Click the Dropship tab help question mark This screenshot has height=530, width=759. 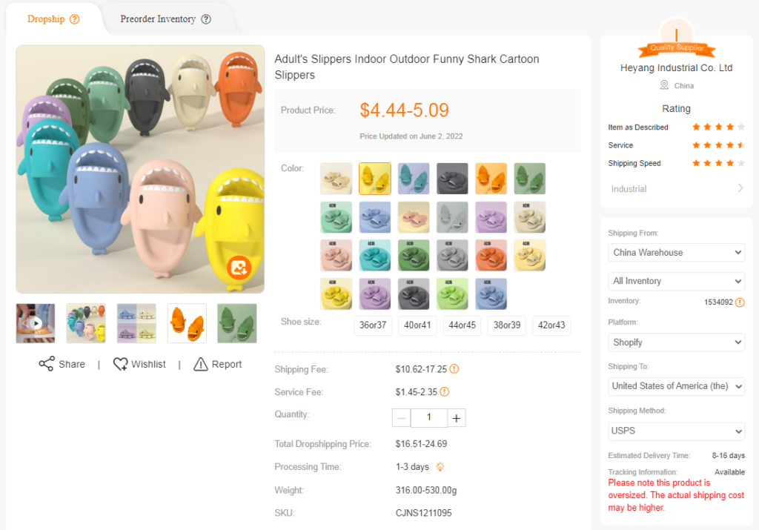75,19
